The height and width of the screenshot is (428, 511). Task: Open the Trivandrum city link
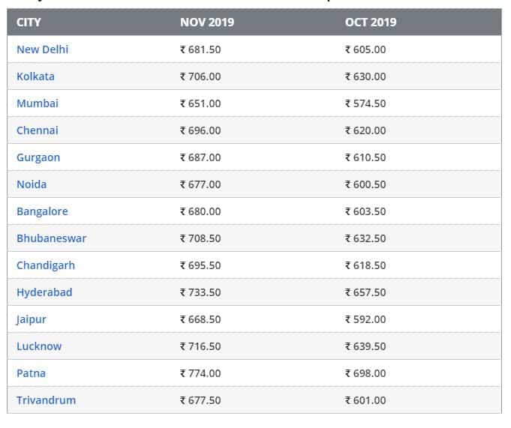(x=46, y=401)
